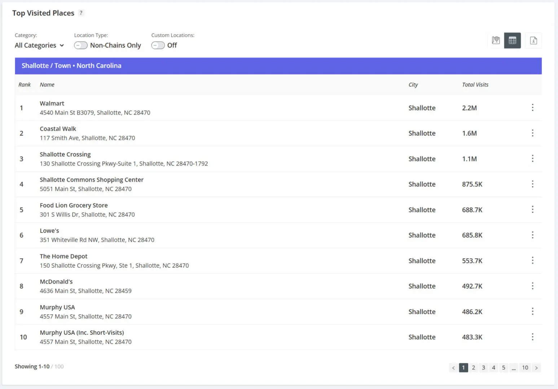Open options menu for Food Lion Grocery Store
Viewport: 558px width, 389px height.
tap(532, 209)
